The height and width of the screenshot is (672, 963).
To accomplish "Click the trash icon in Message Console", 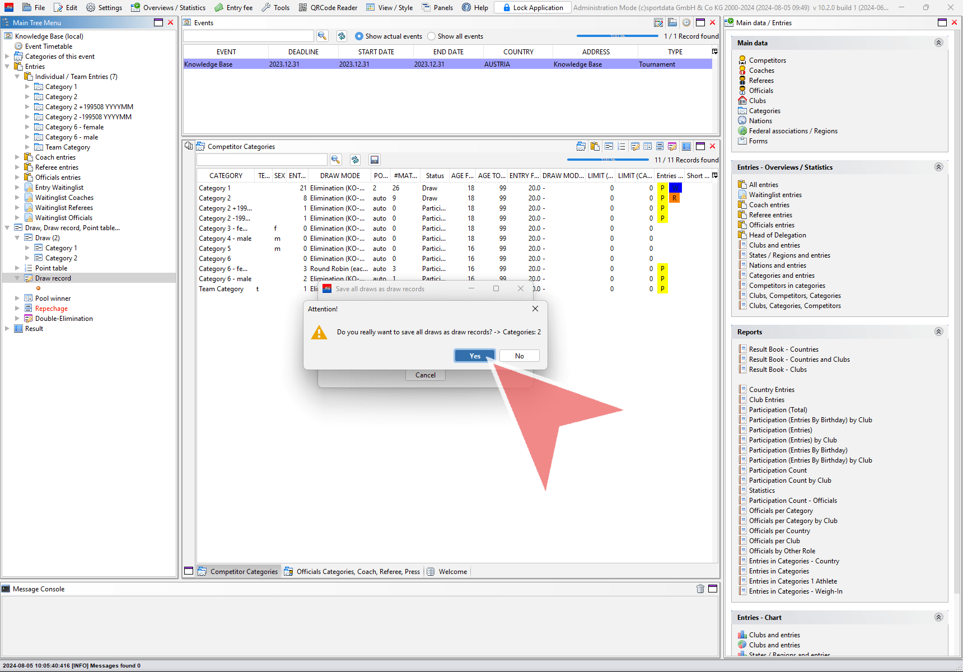I will click(x=700, y=589).
